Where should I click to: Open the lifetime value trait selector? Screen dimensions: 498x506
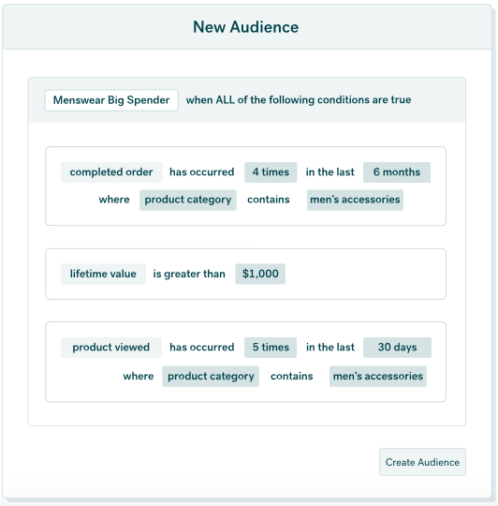click(103, 274)
